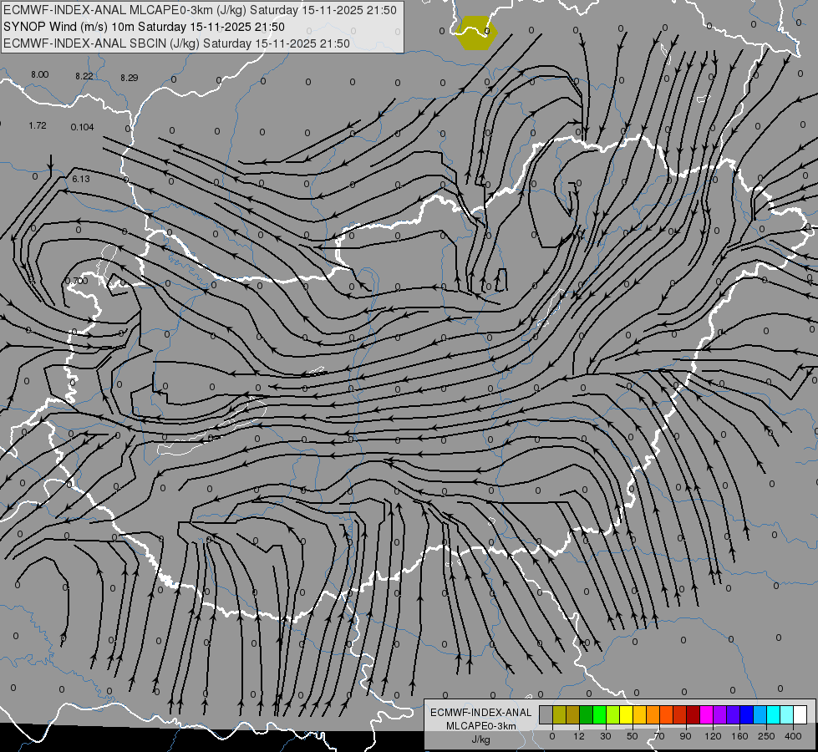The image size is (818, 752).
Task: Click legend value 12
Action: (x=579, y=736)
